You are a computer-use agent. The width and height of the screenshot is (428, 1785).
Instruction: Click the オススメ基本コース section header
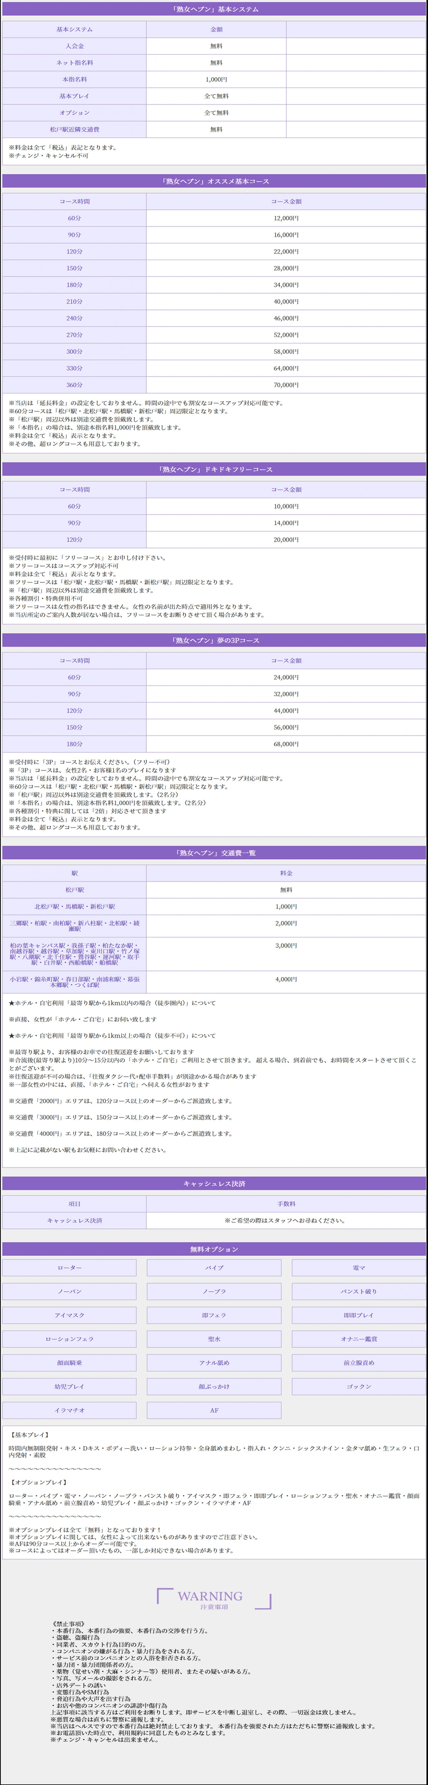214,181
